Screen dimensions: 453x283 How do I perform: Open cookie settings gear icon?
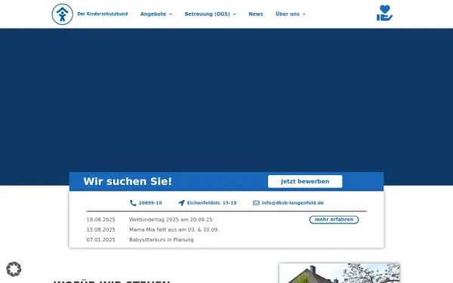pyautogui.click(x=14, y=269)
